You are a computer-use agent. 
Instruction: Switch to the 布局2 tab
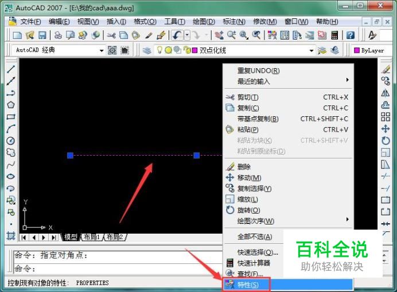(x=114, y=237)
